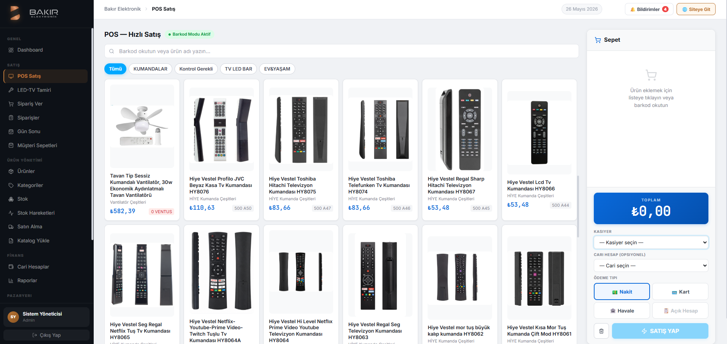Click Bakır Elektronik breadcrumb link
This screenshot has width=727, height=344.
pos(123,9)
